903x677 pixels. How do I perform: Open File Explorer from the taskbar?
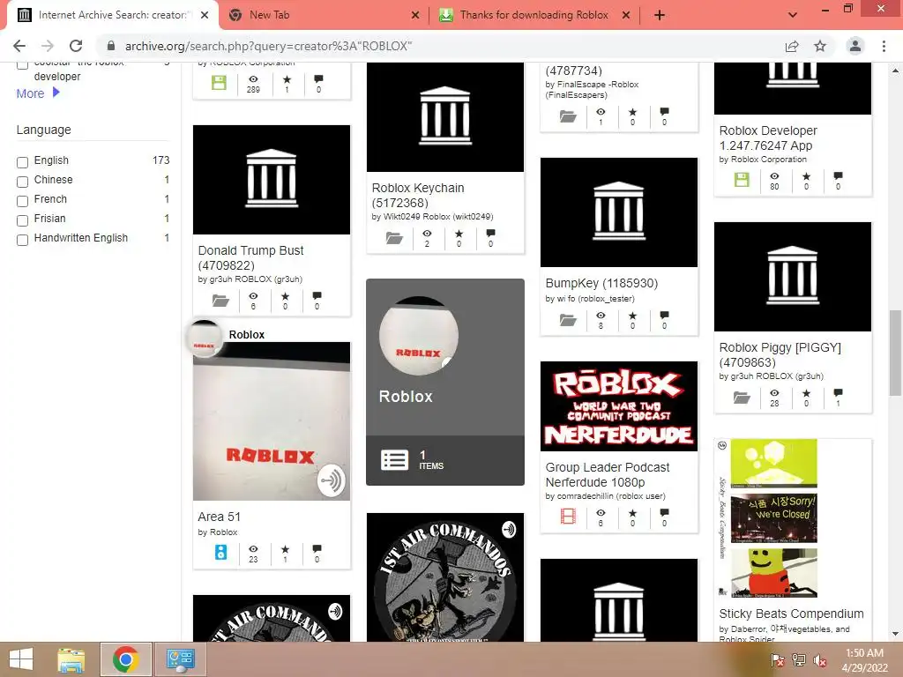pyautogui.click(x=71, y=659)
